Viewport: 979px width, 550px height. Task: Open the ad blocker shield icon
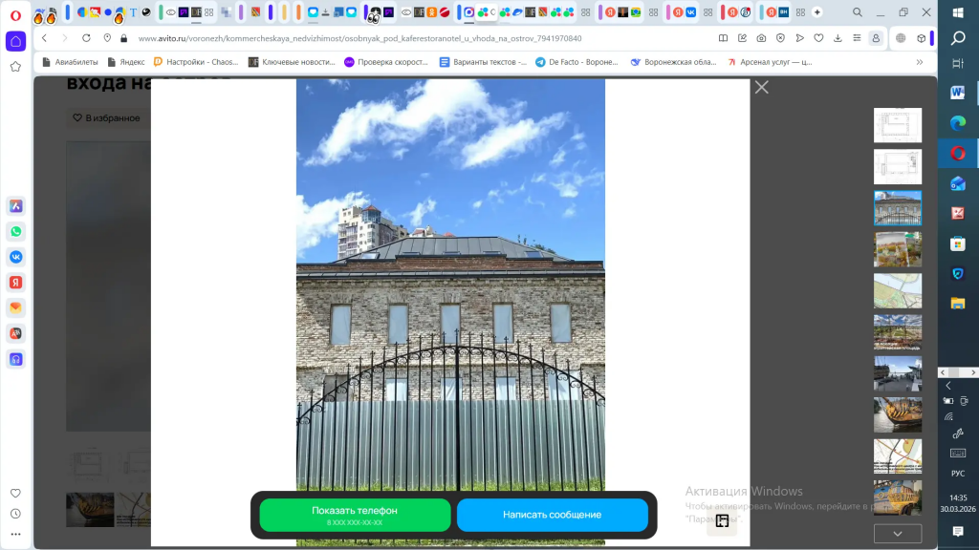780,38
